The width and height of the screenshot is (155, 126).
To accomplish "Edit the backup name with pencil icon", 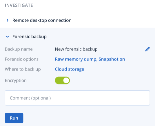I will pyautogui.click(x=147, y=49).
